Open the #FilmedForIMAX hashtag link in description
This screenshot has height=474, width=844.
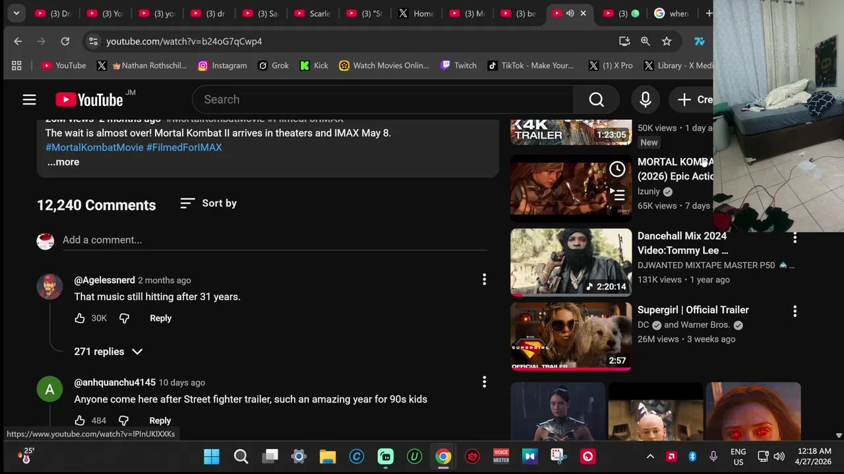(184, 147)
